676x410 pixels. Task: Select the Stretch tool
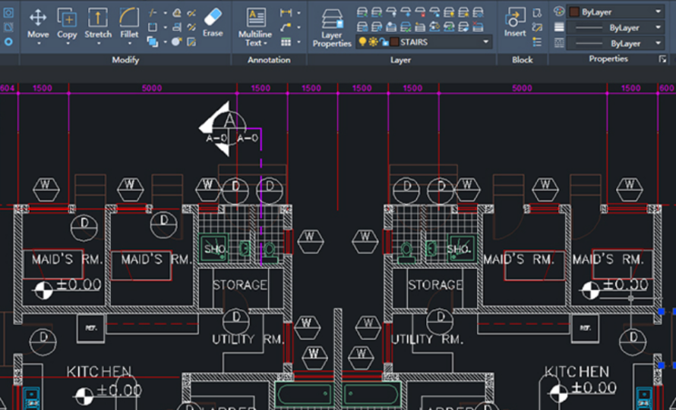(98, 23)
